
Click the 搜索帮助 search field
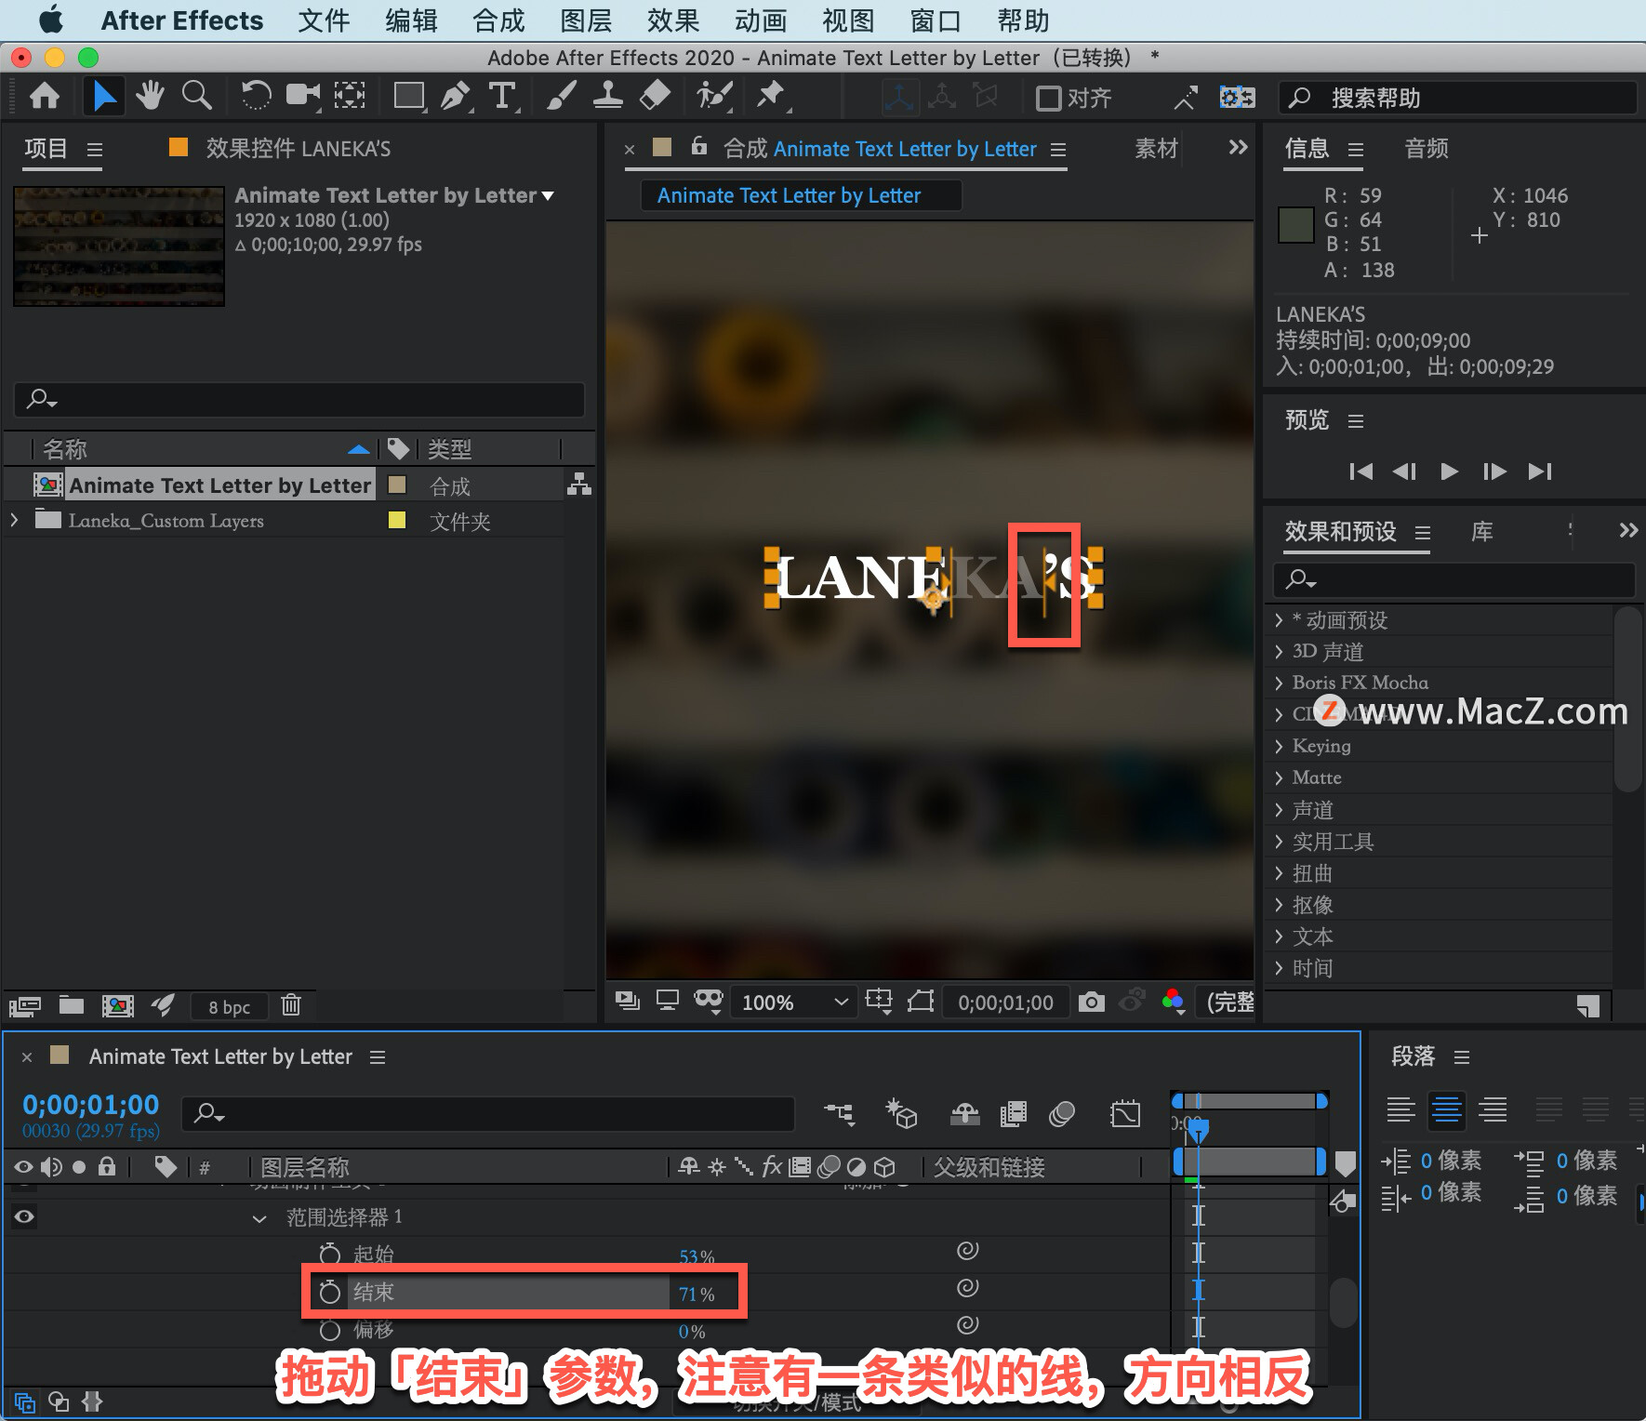pos(1457,98)
